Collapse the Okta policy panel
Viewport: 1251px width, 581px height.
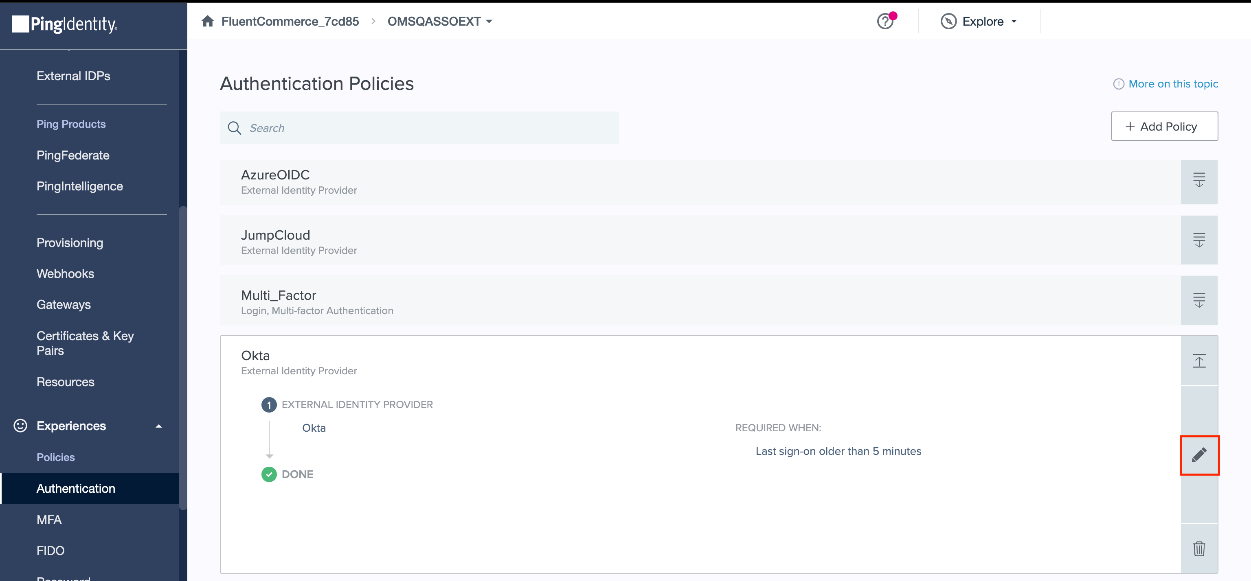(1198, 360)
